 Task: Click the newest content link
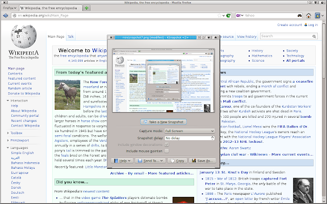(x=96, y=191)
